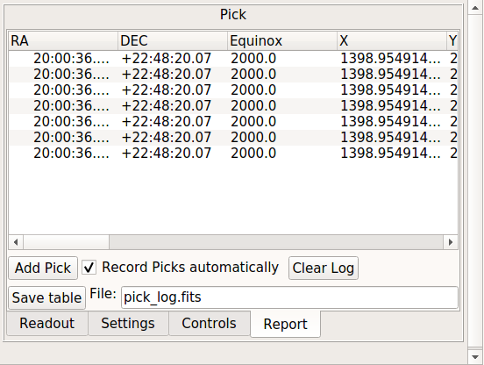Image resolution: width=484 pixels, height=365 pixels.
Task: Select the first pick log row
Action: click(233, 59)
